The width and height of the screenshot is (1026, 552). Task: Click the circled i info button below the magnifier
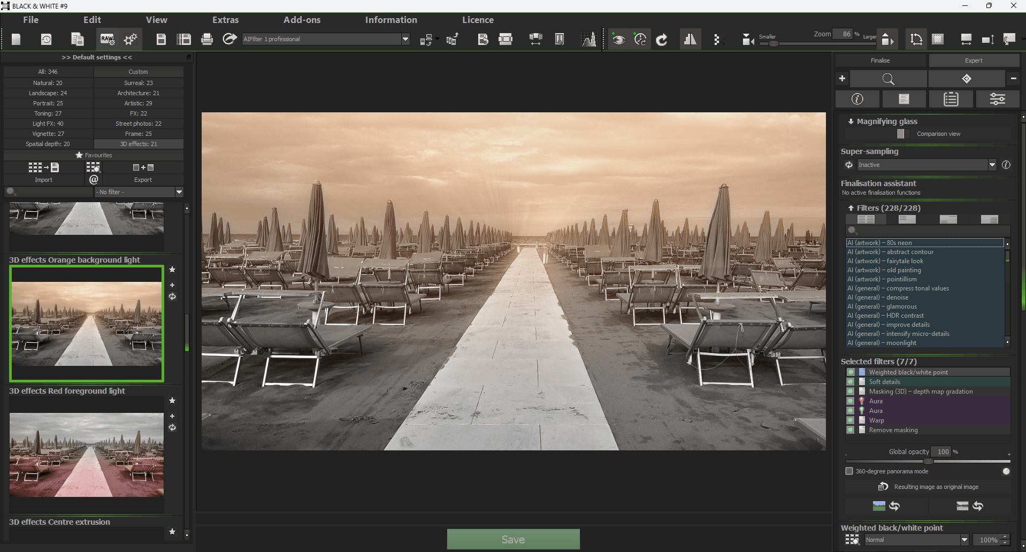(x=857, y=99)
